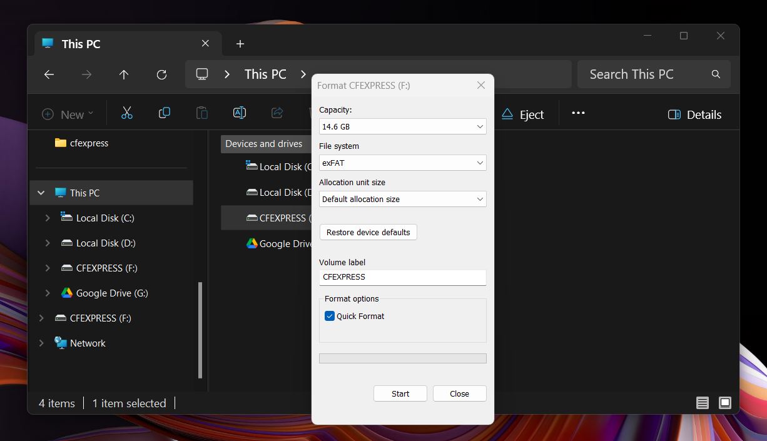The width and height of the screenshot is (767, 441).
Task: Select CFEXPRESS drive in main pane
Action: (x=267, y=218)
